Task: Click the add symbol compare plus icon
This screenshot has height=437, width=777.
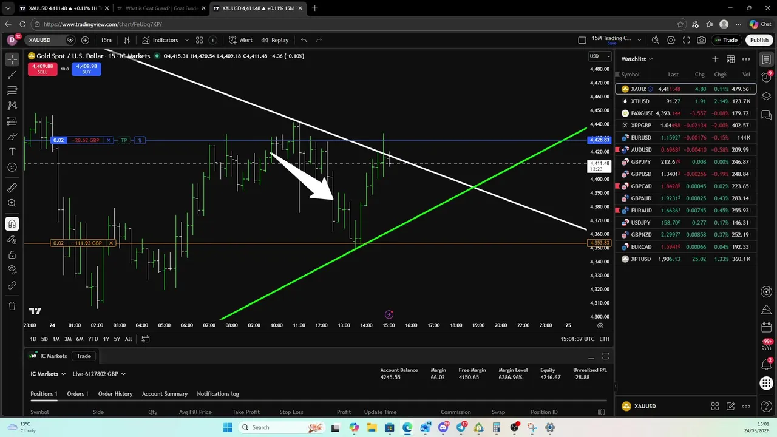Action: [85, 40]
